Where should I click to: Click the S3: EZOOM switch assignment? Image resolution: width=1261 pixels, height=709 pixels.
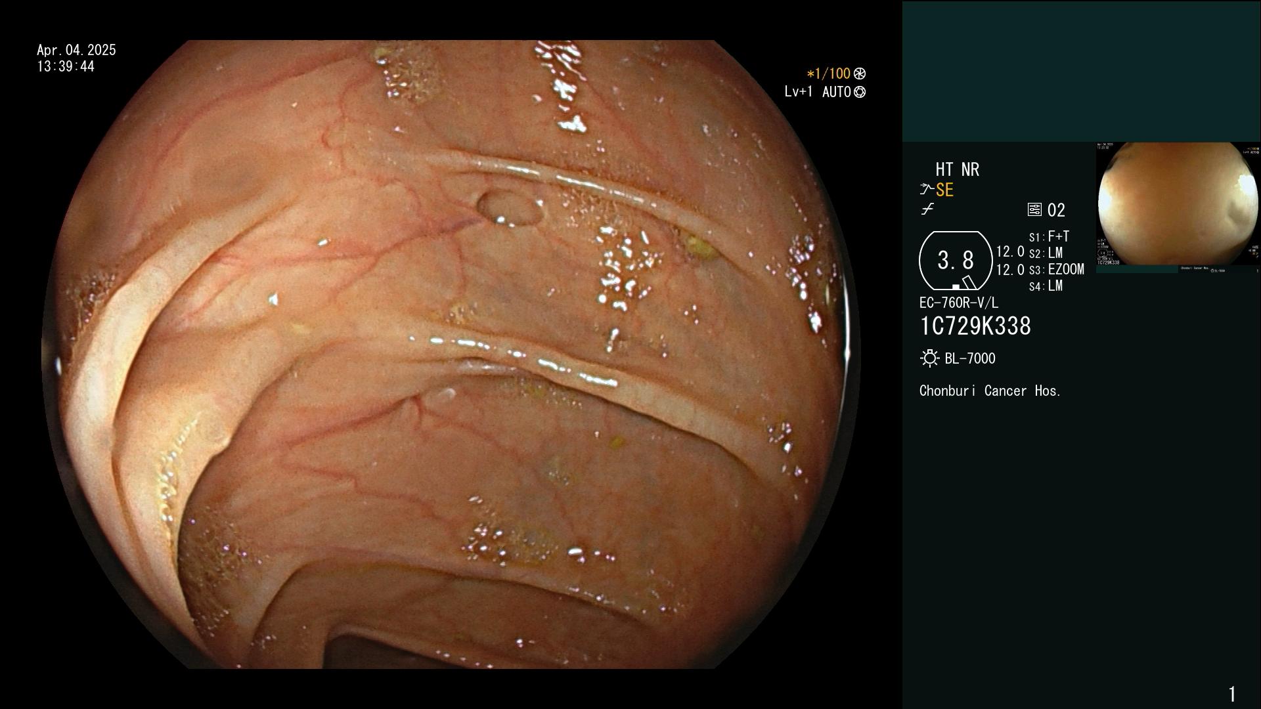point(1056,269)
